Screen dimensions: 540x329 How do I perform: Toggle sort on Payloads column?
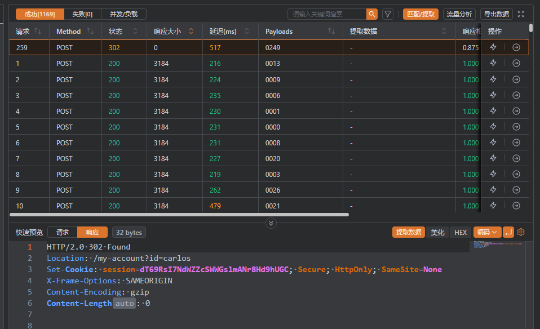coord(331,32)
